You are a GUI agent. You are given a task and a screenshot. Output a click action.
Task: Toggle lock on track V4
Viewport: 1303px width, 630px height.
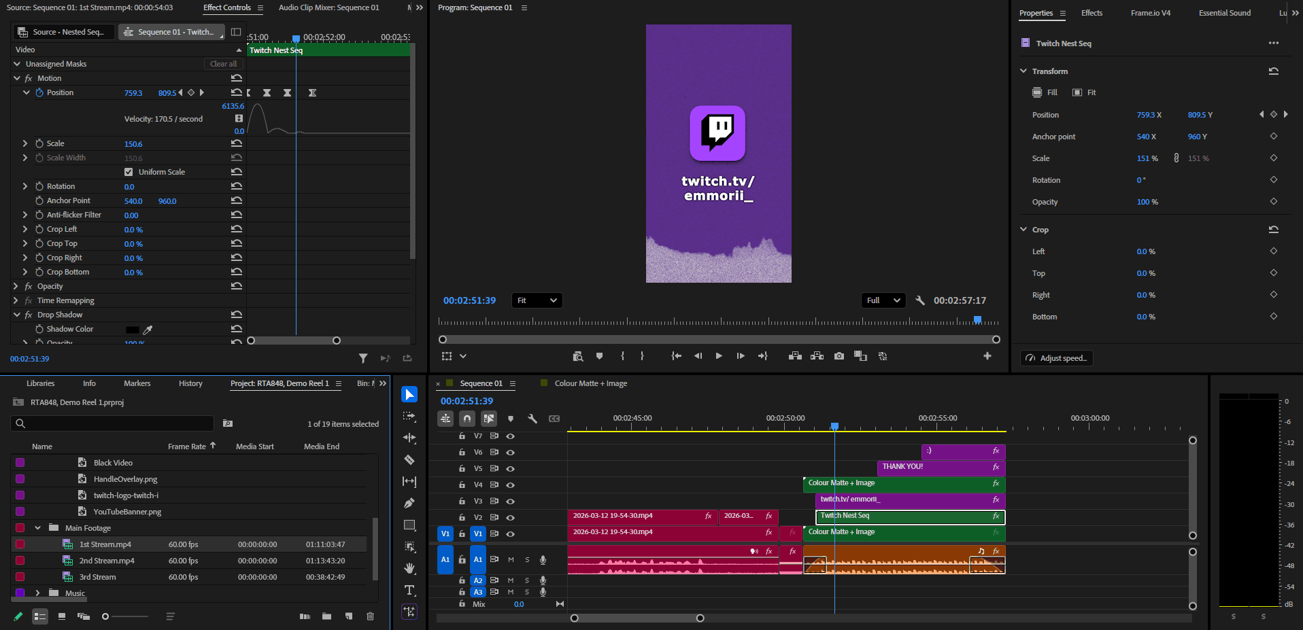[462, 485]
